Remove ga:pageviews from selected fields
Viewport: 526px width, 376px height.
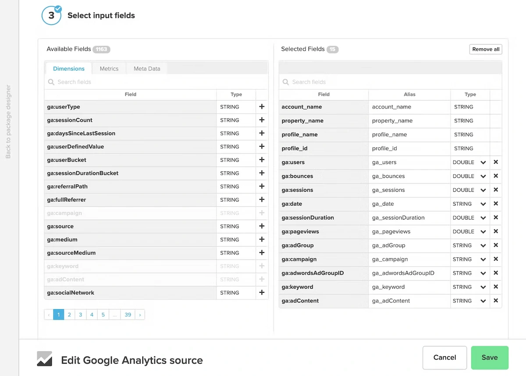coord(496,232)
